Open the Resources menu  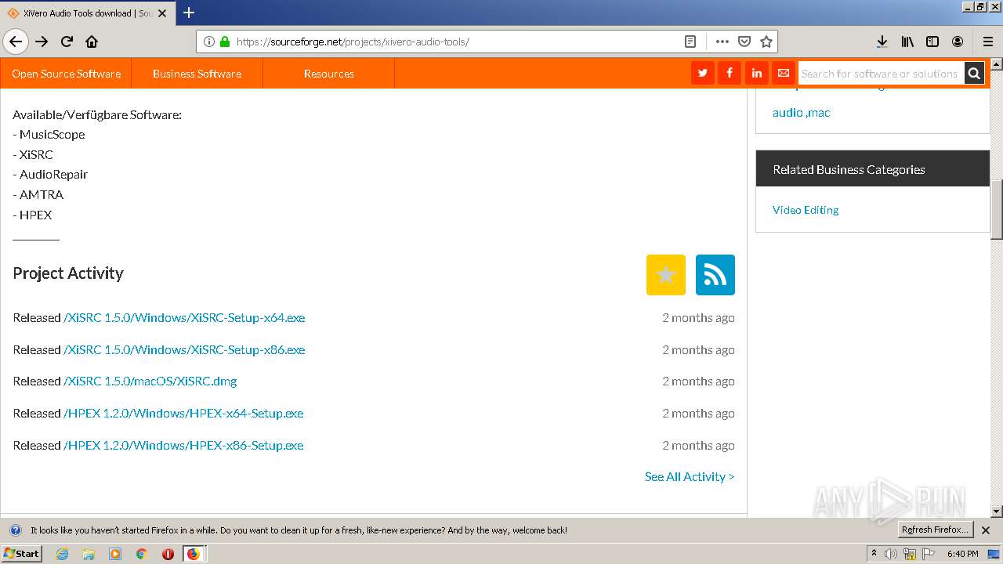coord(329,74)
